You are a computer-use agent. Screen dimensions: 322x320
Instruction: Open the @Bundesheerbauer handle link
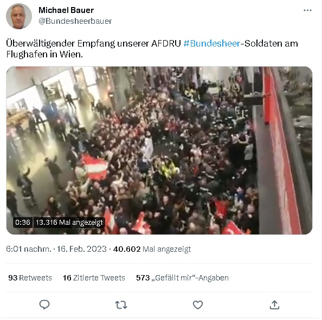coord(75,21)
